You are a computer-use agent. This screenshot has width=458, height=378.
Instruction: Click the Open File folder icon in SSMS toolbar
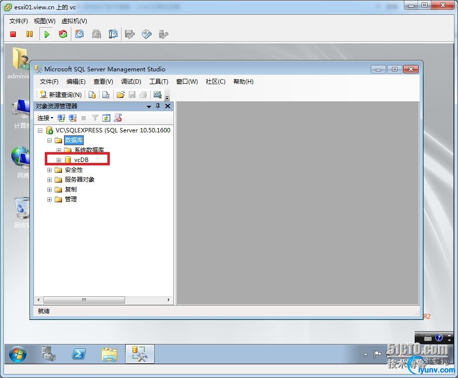(x=120, y=94)
